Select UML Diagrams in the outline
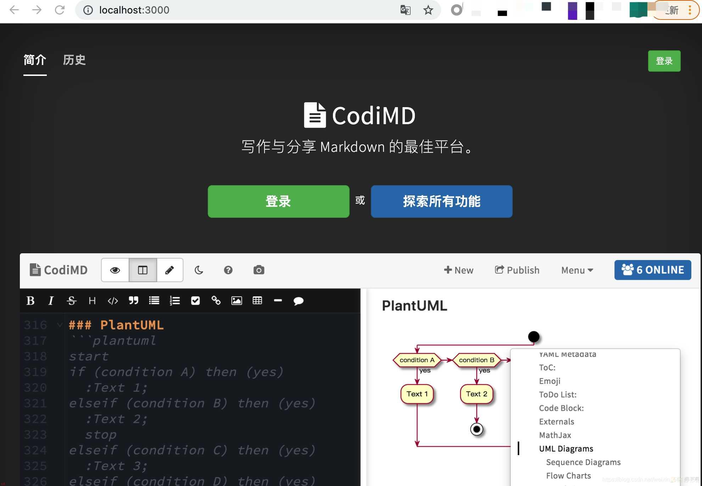This screenshot has width=702, height=486. tap(566, 449)
